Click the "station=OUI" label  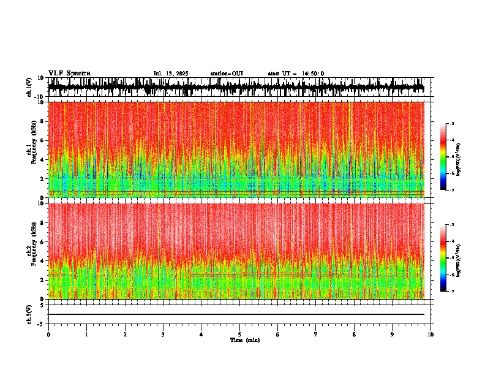point(227,74)
